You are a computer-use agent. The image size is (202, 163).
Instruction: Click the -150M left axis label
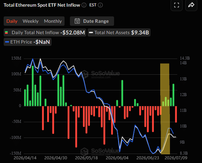15,153
